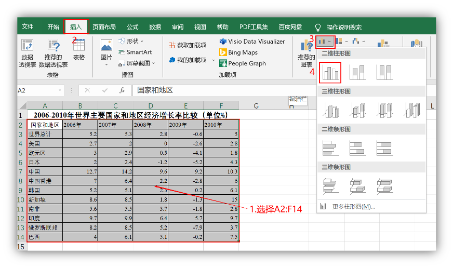Open the hierarchy chart dropdown
This screenshot has width=453, height=268.
(x=341, y=42)
